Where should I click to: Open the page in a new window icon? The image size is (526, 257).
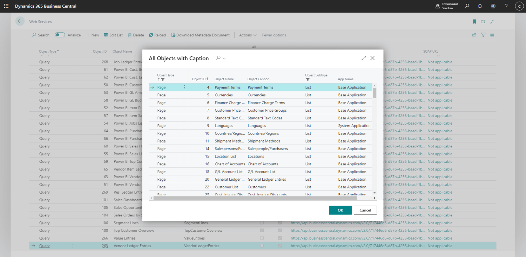point(483,22)
